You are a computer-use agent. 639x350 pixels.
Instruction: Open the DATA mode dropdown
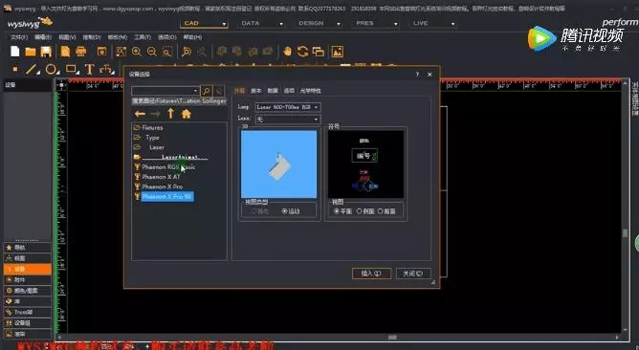[x=262, y=24]
